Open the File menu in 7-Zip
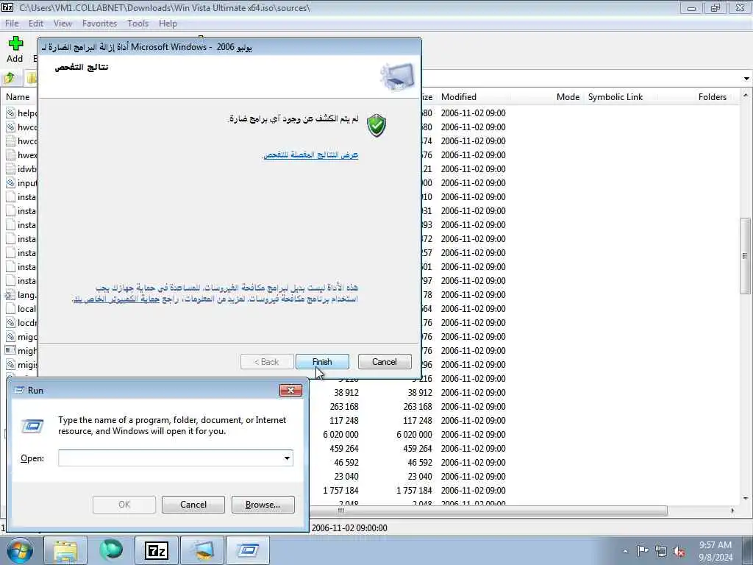 pos(12,24)
